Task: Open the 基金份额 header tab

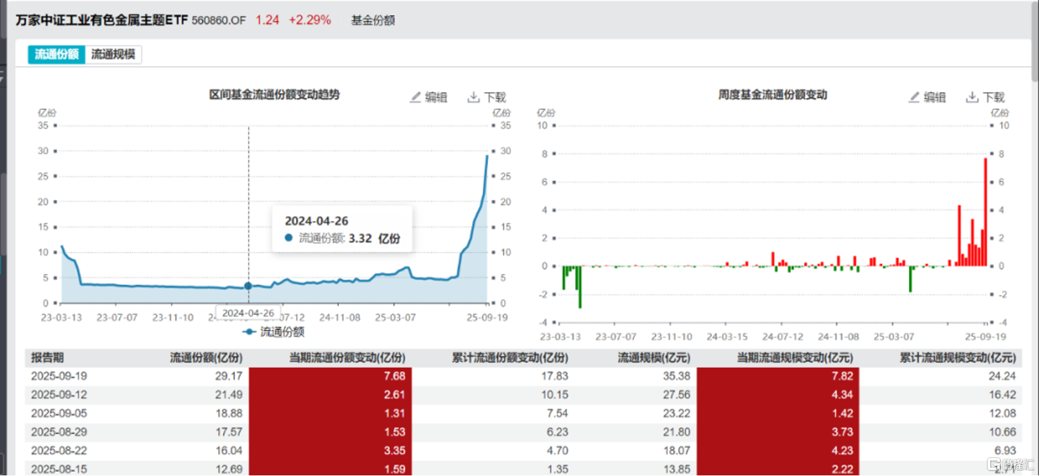Action: 373,21
